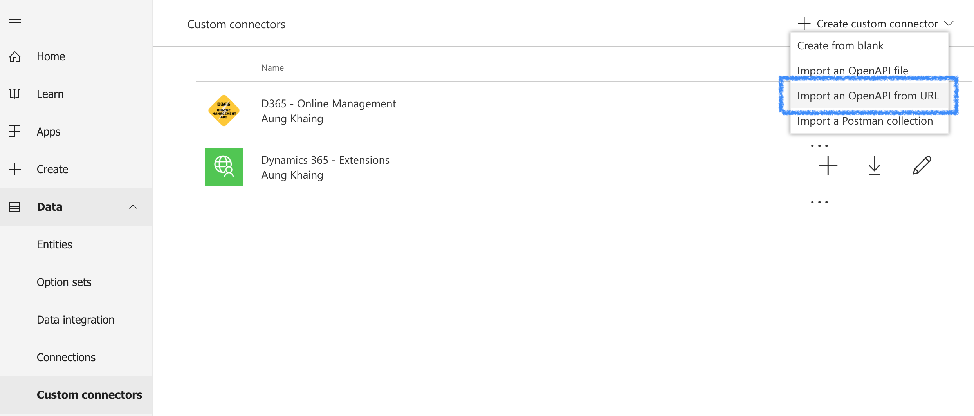Edit Dynamics 365 Extensions with pencil icon
This screenshot has height=416, width=974.
pos(922,165)
